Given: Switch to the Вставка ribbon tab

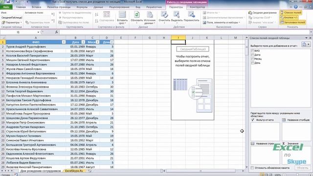Looking at the screenshot, I should [x=37, y=7].
